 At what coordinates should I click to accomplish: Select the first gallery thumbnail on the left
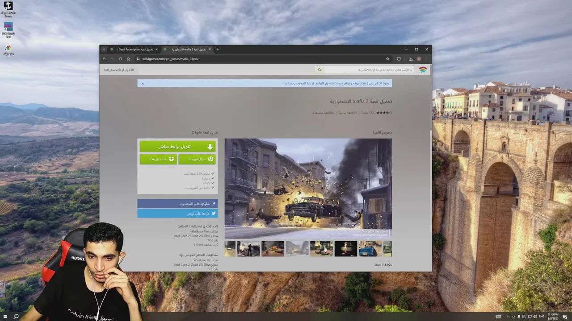230,249
